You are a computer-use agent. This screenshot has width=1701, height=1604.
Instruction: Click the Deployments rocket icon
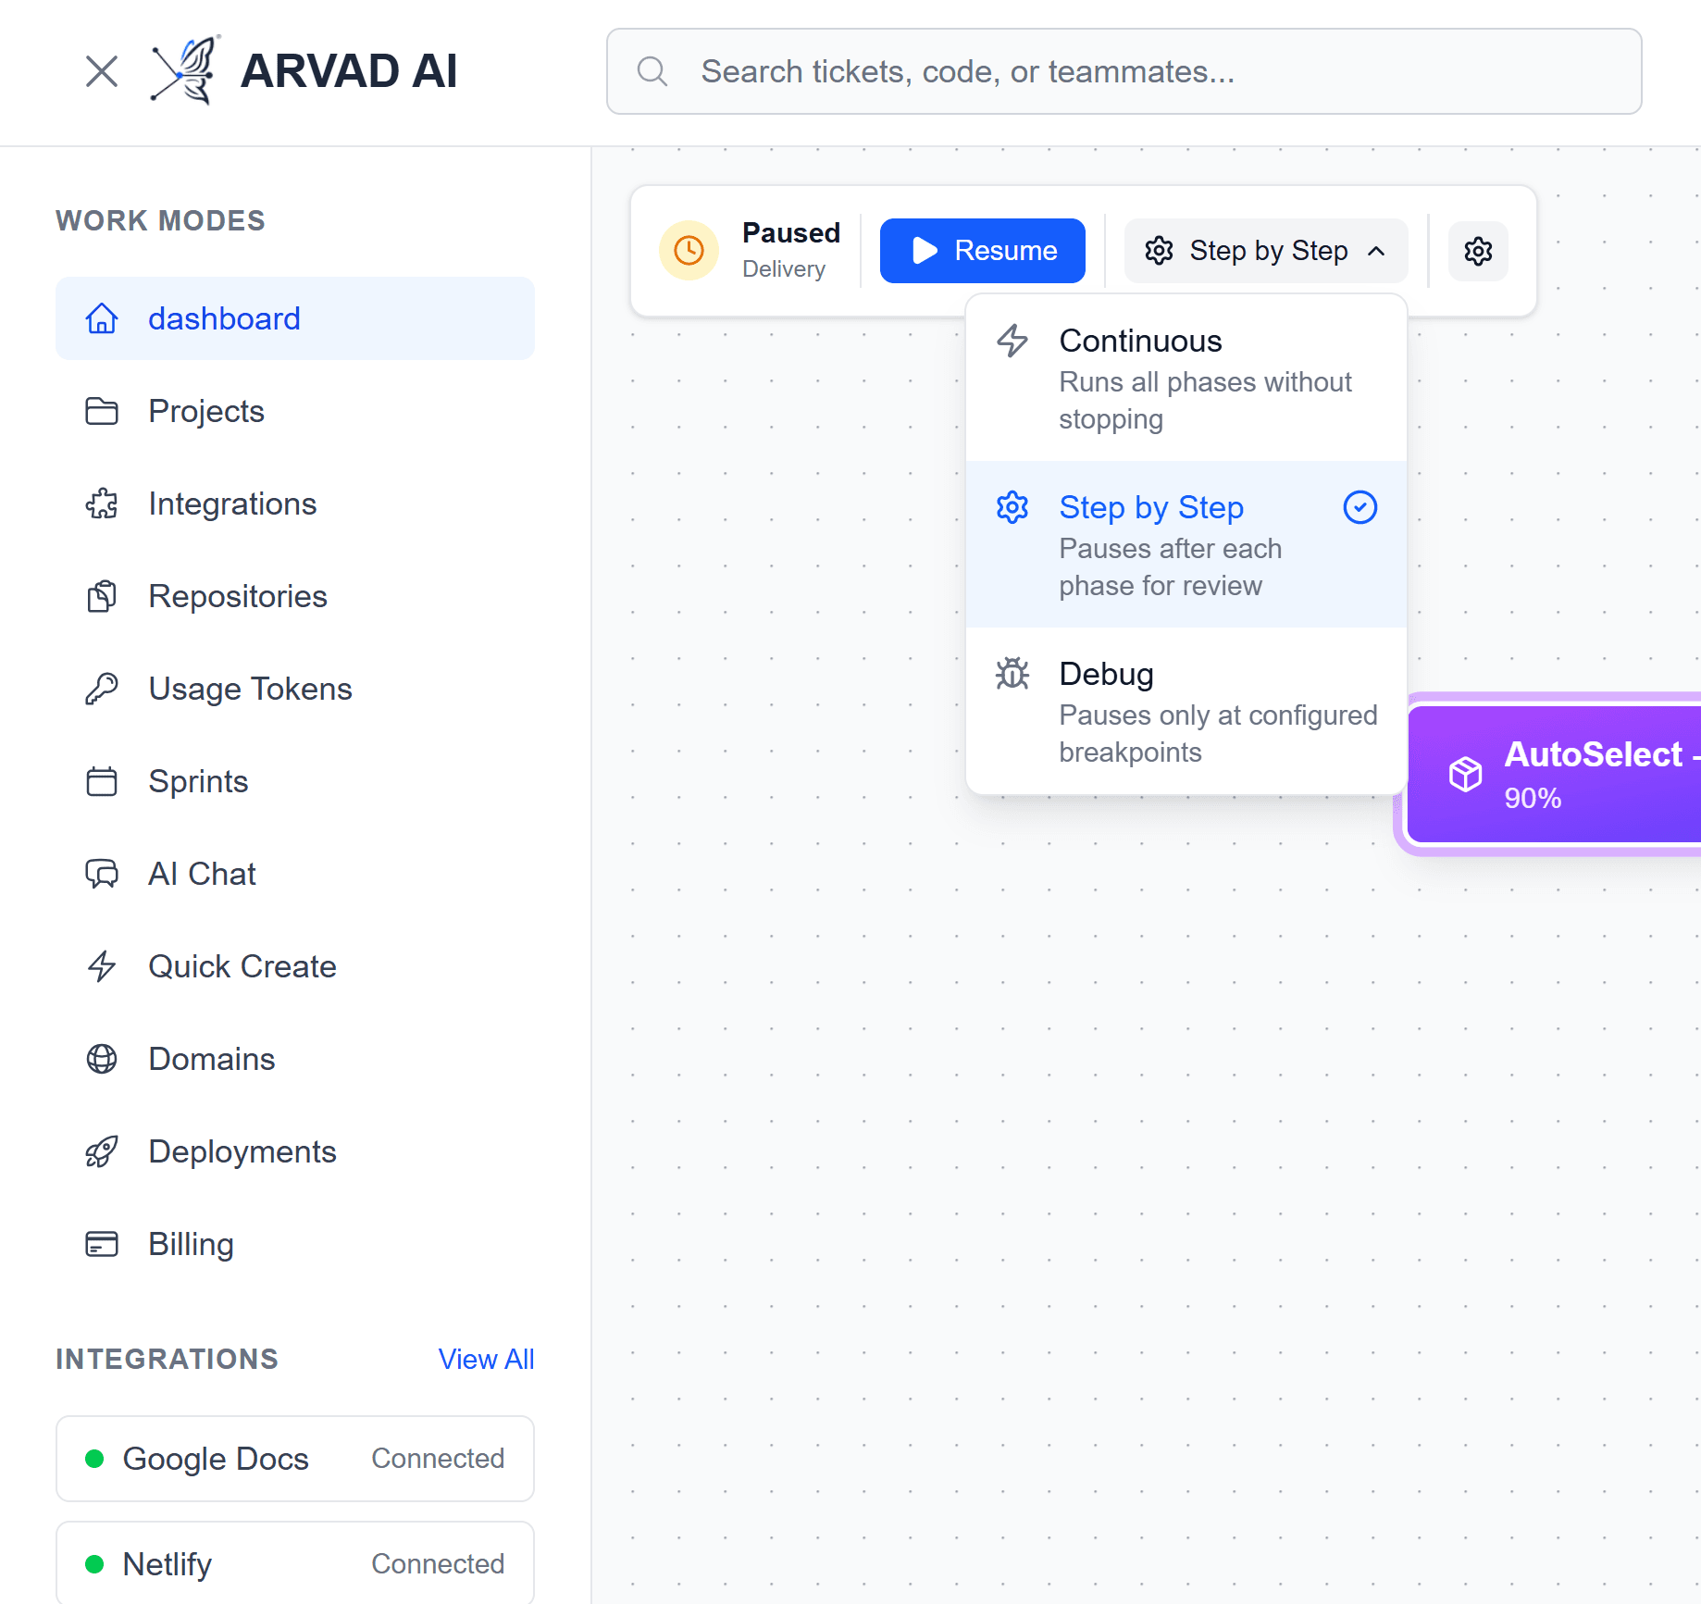pos(102,1151)
